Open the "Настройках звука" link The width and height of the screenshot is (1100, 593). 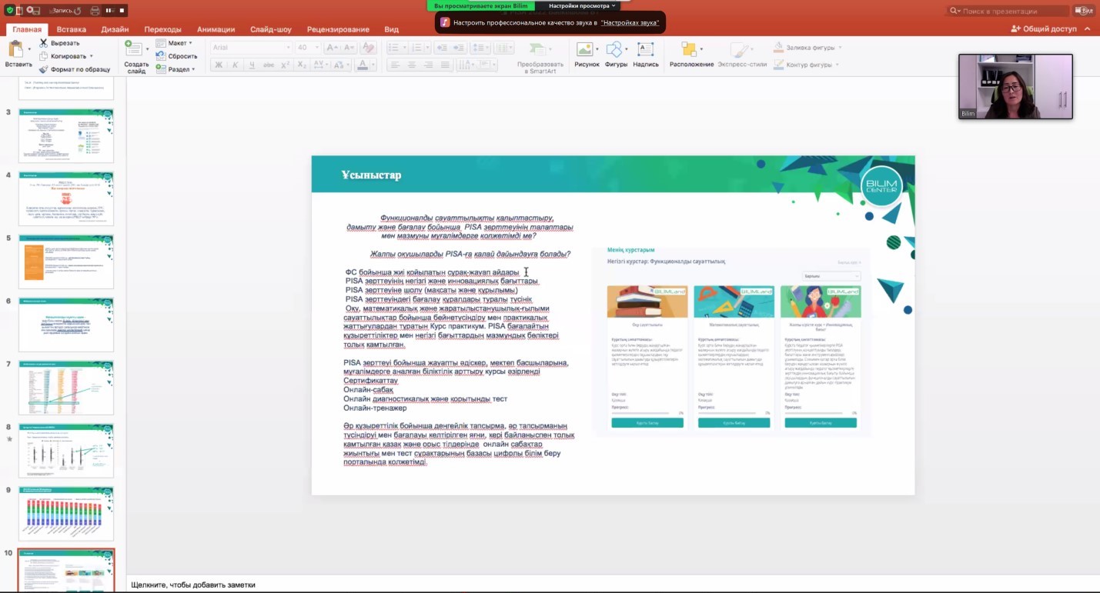pyautogui.click(x=630, y=23)
